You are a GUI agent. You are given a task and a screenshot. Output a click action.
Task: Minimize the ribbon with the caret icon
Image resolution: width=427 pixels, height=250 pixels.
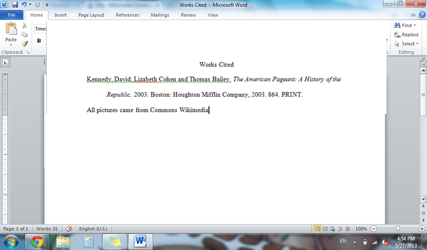pos(414,15)
